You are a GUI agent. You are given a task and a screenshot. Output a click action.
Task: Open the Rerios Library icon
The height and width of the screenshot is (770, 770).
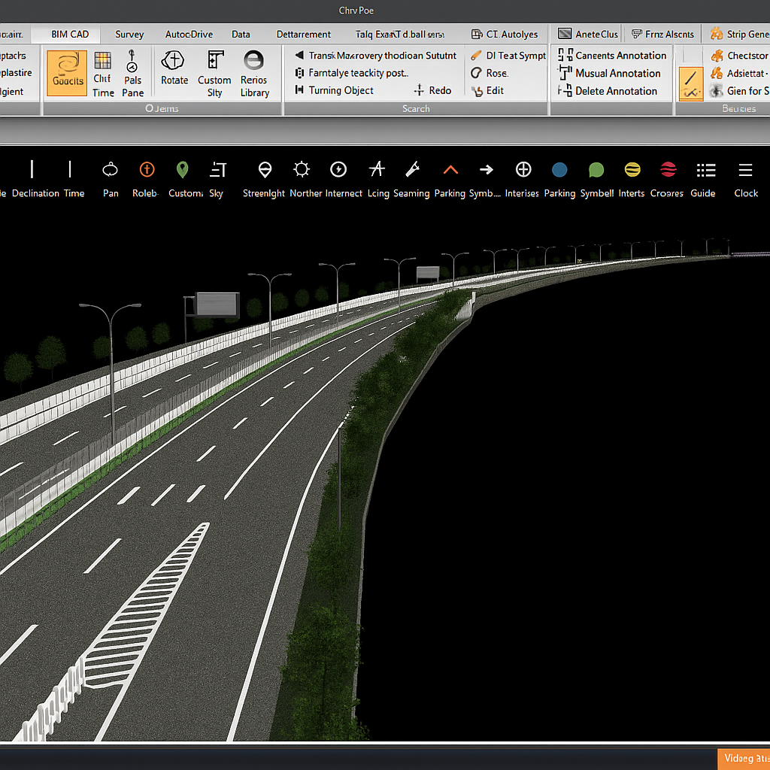254,62
